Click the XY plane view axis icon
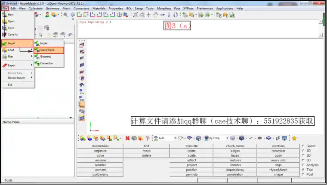Image resolution: width=327 pixels, height=185 pixels. (79, 15)
